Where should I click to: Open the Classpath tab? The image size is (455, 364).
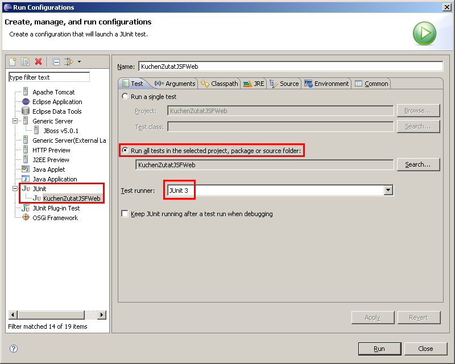click(x=220, y=84)
